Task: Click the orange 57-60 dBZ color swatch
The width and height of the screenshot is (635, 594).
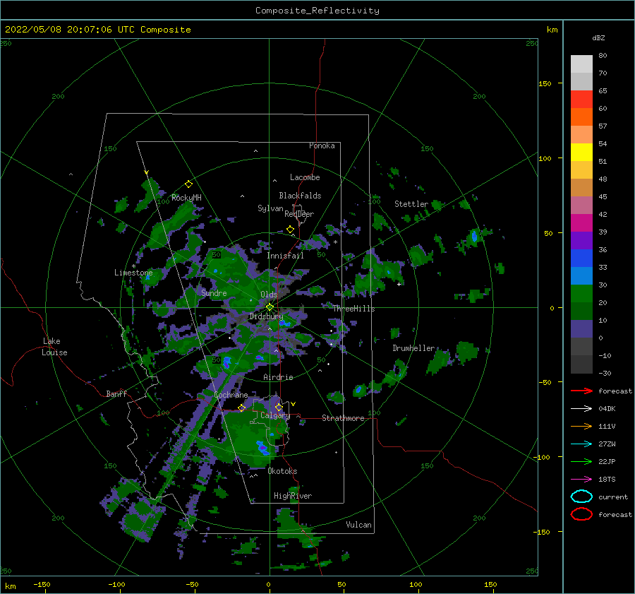Action: [x=581, y=117]
